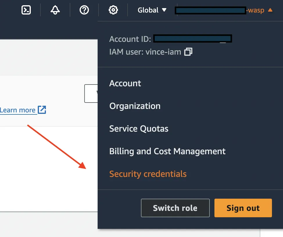Image resolution: width=283 pixels, height=237 pixels.
Task: Click the help question mark icon
Action: coord(84,10)
